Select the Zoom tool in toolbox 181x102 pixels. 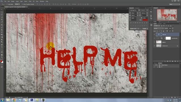point(2,57)
